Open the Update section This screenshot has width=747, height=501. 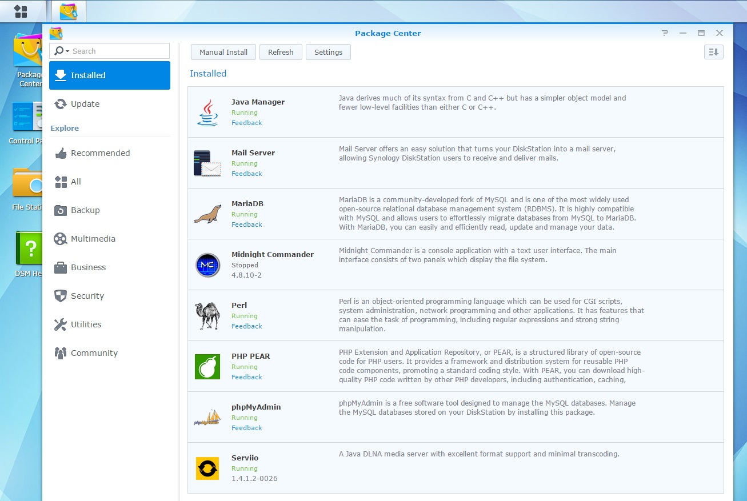tap(110, 104)
